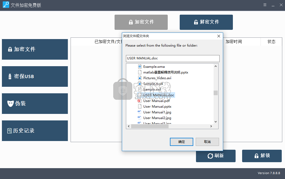Select User Manual.pdf in the list
This screenshot has height=179, width=285.
point(156,101)
